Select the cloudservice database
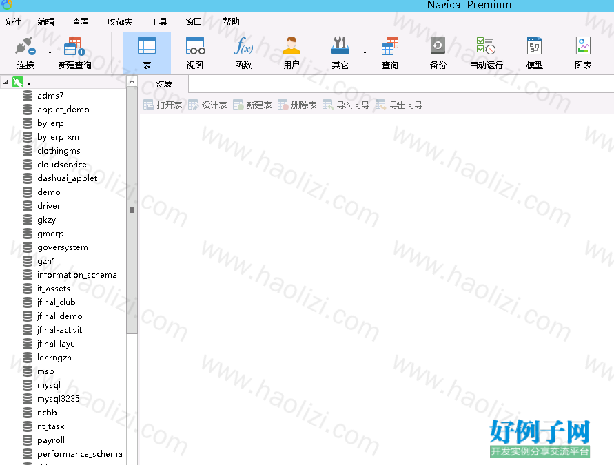This screenshot has width=614, height=465. (62, 165)
